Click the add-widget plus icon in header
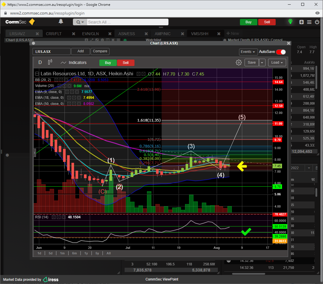Viewport: 323px width, 284px height. (302, 22)
